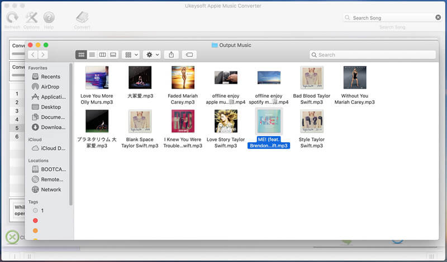Image resolution: width=447 pixels, height=262 pixels.
Task: Select Love You More Olly Murs.mp3 thumbnail
Action: [x=97, y=77]
